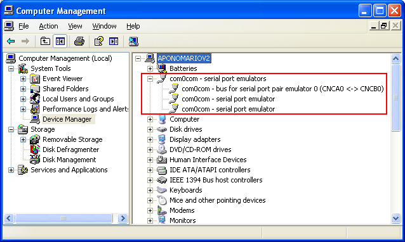Select the last com0com serial port emulator
This screenshot has width=405, height=242.
(x=229, y=109)
